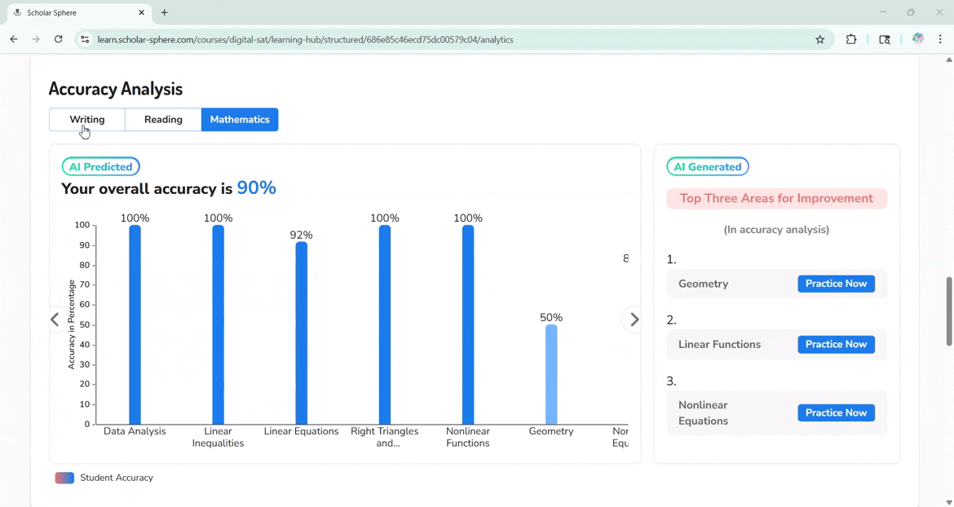
Task: Open the browser profile avatar
Action: 917,38
